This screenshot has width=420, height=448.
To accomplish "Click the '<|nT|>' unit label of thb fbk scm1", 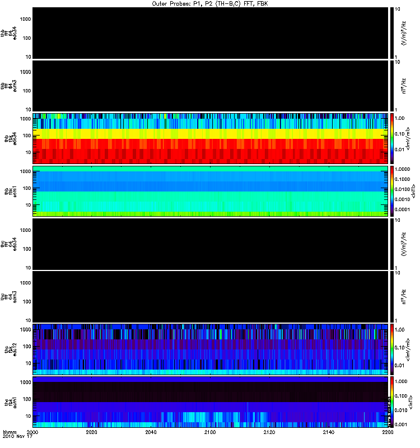I will point(413,191).
